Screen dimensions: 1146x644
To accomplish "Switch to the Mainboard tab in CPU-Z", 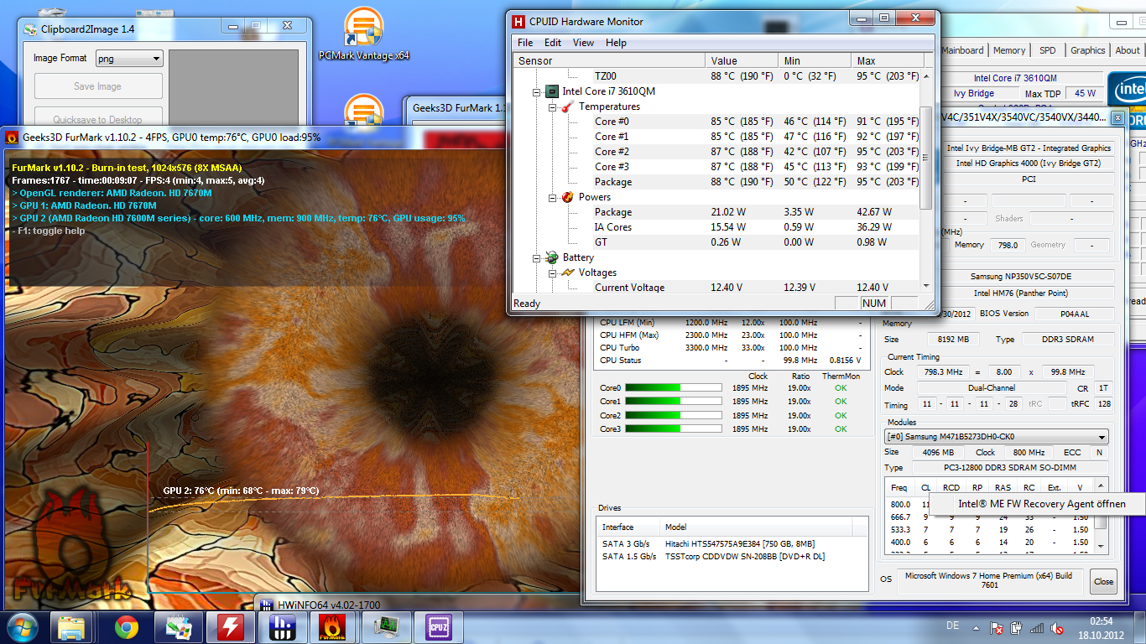I will 962,50.
